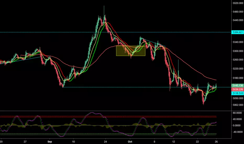Click the 8 date label on time axis
Image resolution: width=244 pixels, height=144 pixels.
154,142
